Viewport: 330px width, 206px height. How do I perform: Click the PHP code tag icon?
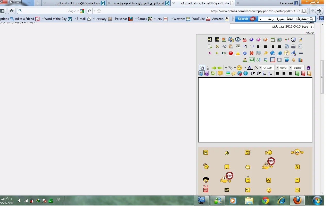tap(293, 46)
